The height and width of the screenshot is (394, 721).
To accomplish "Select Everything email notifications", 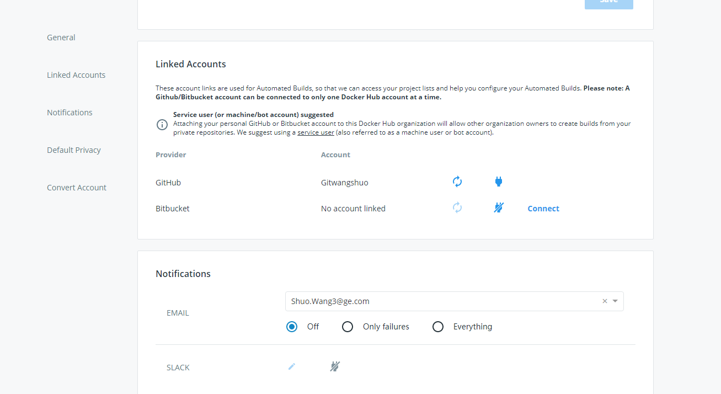I will pyautogui.click(x=438, y=327).
